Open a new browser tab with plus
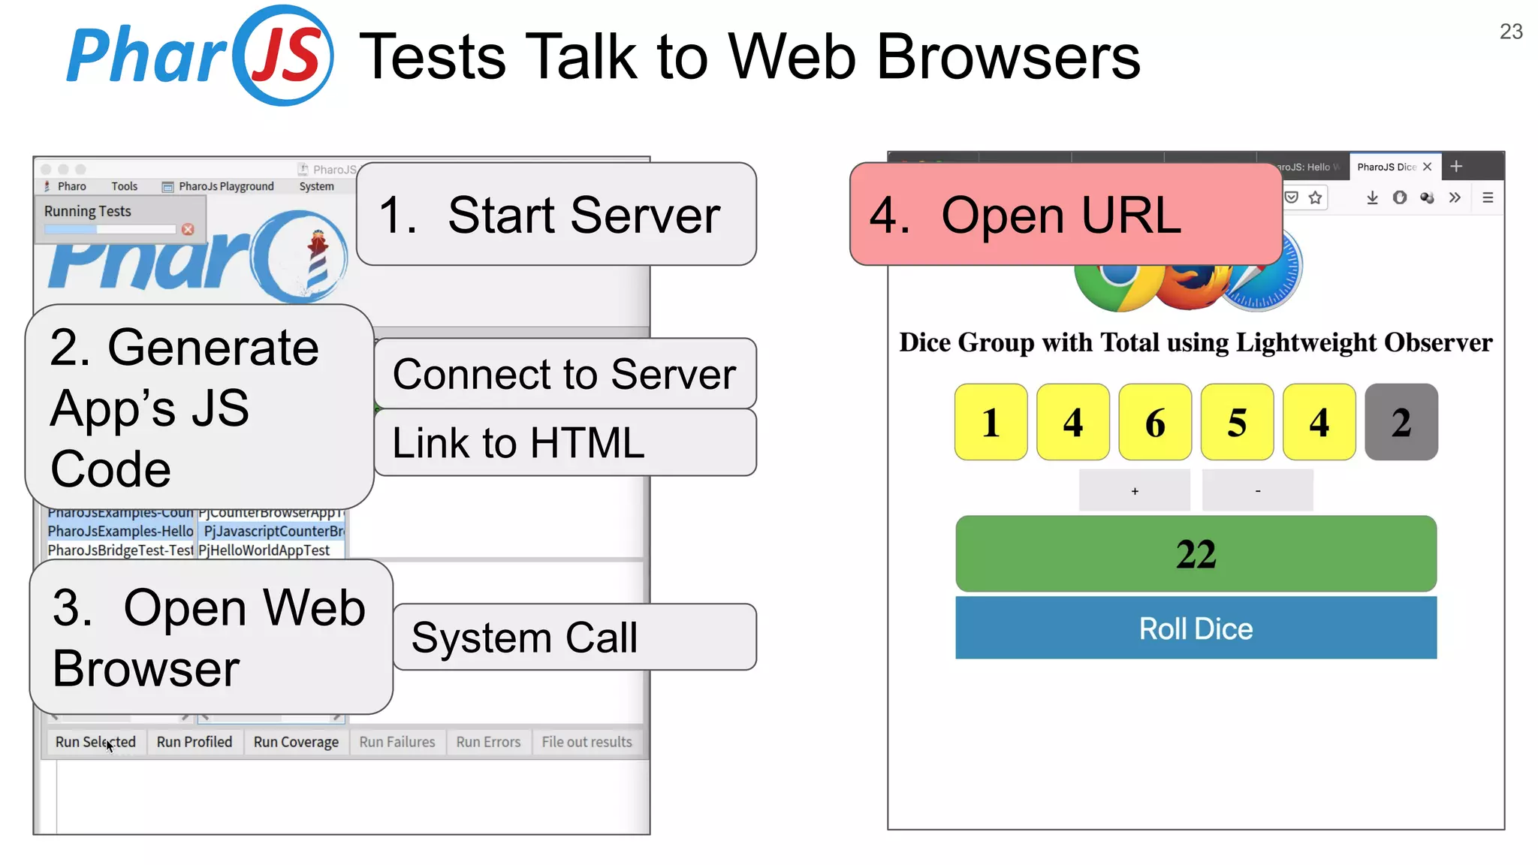This screenshot has height=865, width=1538. (1456, 167)
